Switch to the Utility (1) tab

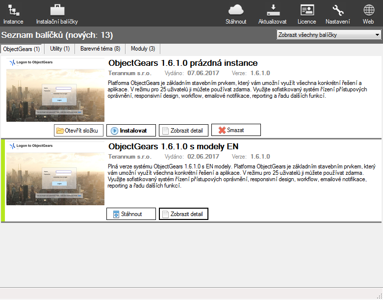(x=60, y=49)
